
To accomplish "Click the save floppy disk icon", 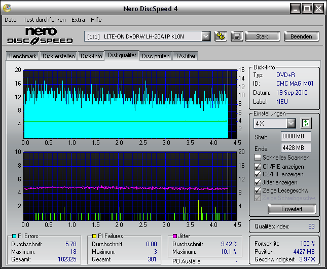I will [x=237, y=36].
